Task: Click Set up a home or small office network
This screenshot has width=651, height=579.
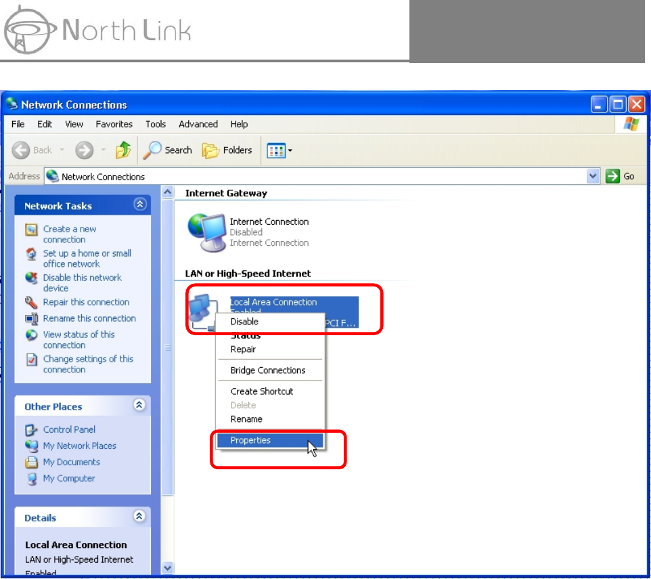Action: coord(87,258)
